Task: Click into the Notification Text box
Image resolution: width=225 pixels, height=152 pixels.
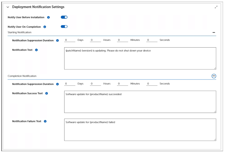Action: [140, 58]
